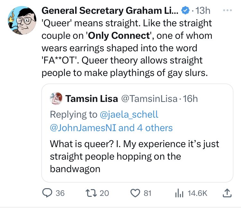Open the reply comment bubble icon
This screenshot has height=209, width=241.
[47, 193]
